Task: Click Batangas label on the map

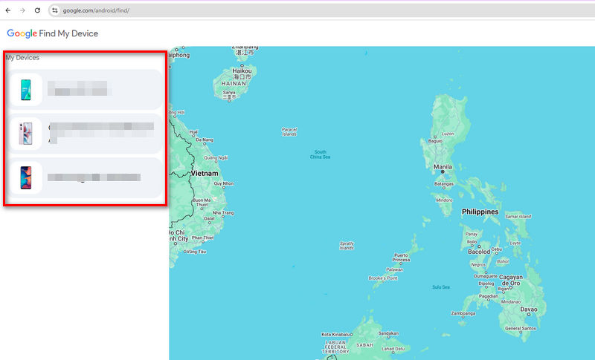Action: [443, 183]
